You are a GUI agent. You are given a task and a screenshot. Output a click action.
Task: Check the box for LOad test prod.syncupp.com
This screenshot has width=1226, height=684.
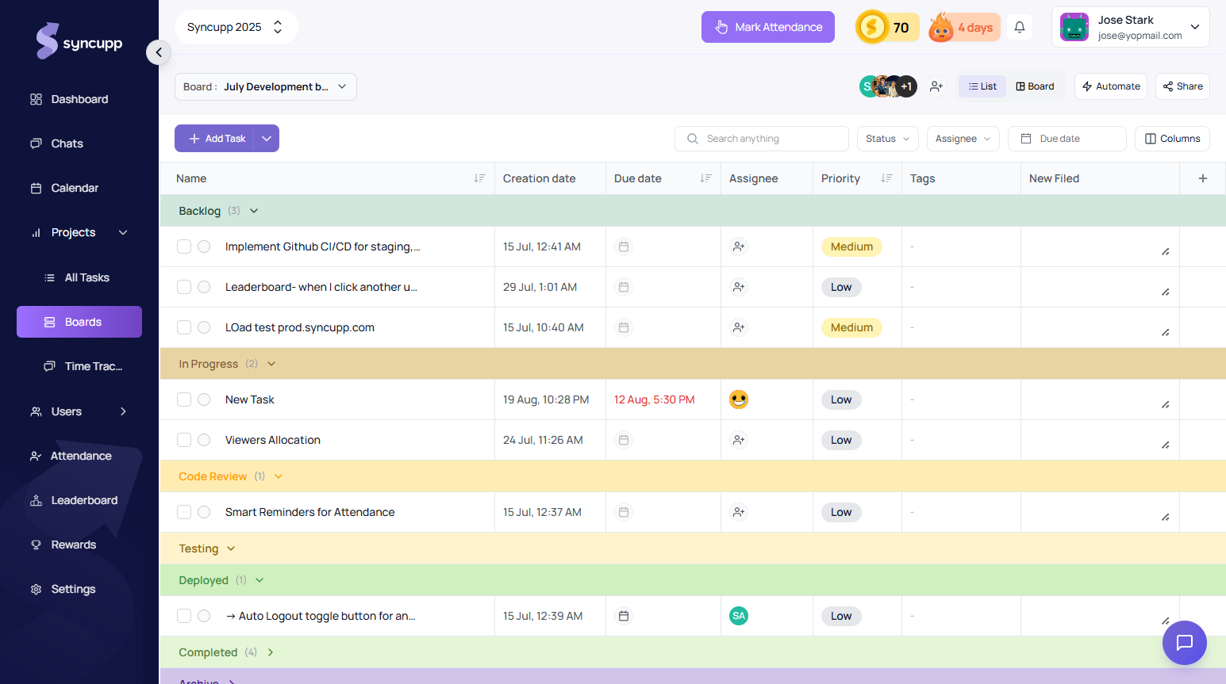click(x=184, y=327)
